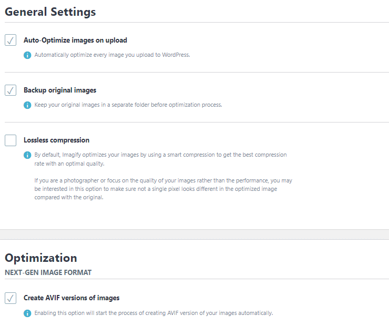Enable the Lossless compression checkbox
The height and width of the screenshot is (326, 389).
(x=11, y=140)
